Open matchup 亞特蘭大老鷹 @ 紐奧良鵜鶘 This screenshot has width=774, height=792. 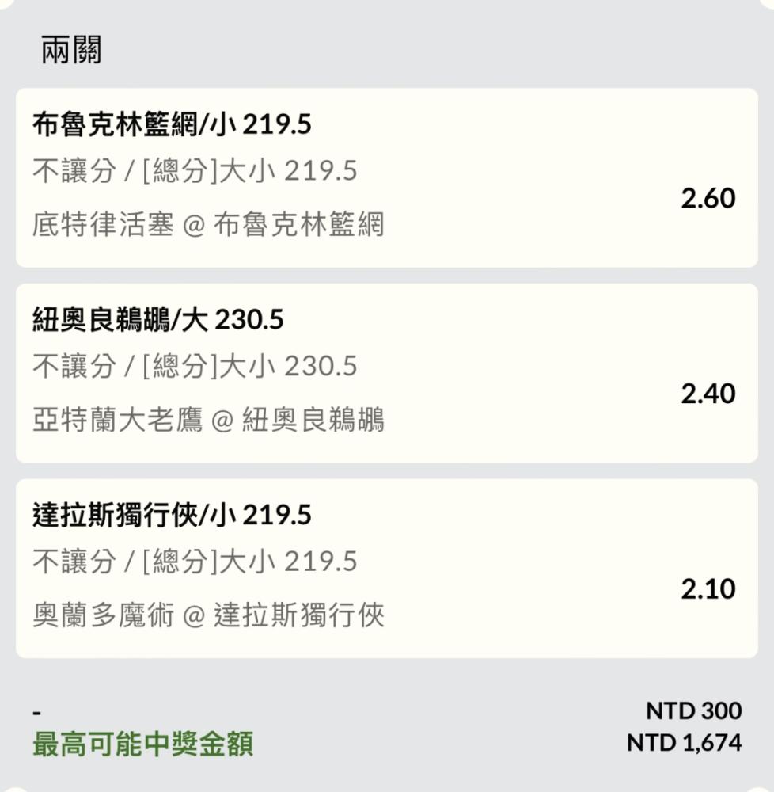tap(208, 420)
